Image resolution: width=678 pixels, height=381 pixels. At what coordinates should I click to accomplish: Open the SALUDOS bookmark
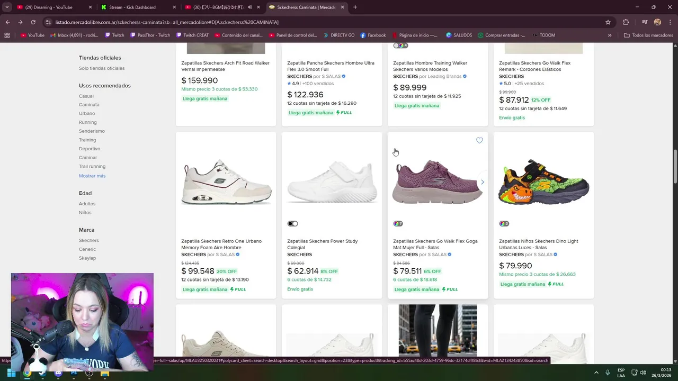pyautogui.click(x=459, y=35)
